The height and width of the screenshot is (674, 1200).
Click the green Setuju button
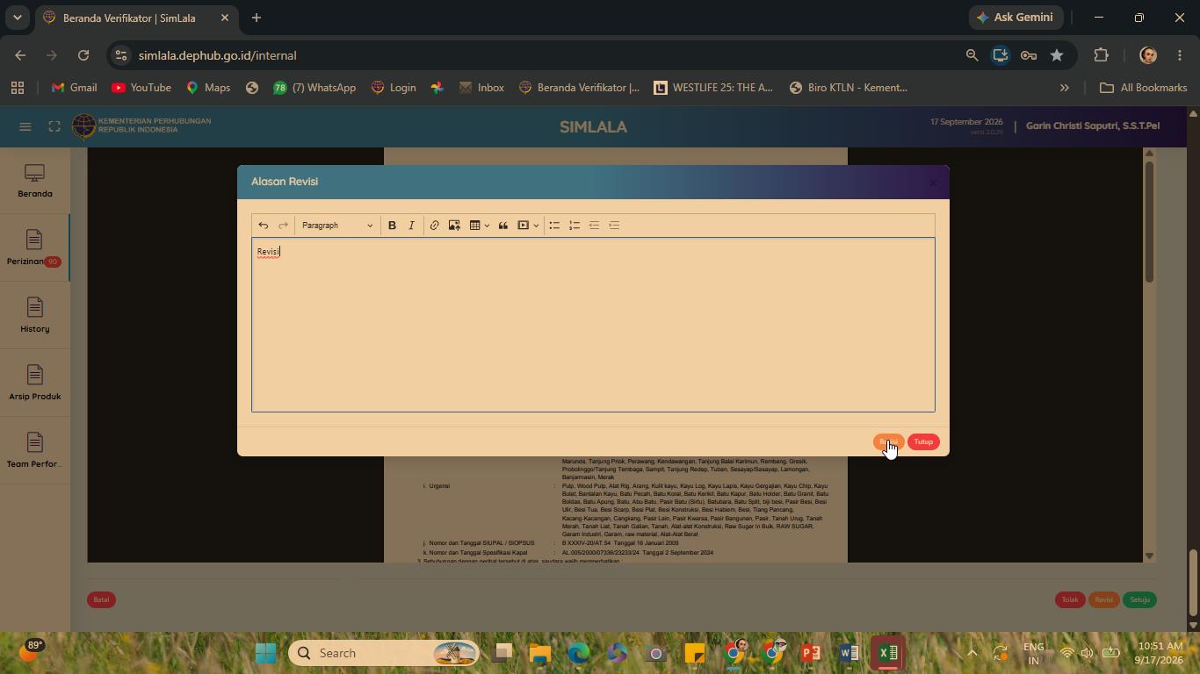pos(1139,600)
